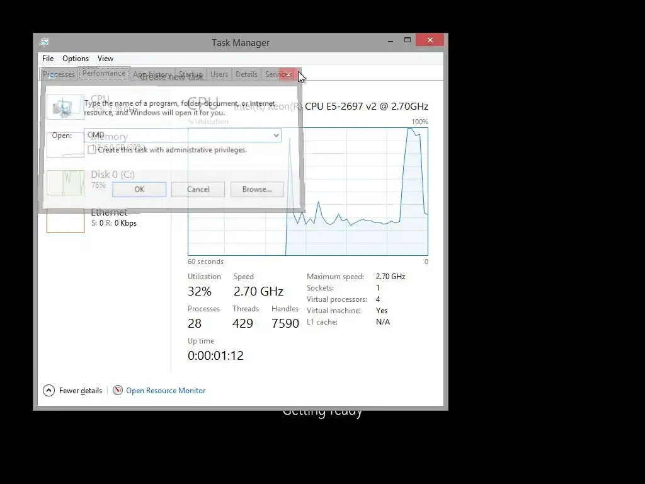645x484 pixels.
Task: Open the Options menu
Action: coord(76,59)
